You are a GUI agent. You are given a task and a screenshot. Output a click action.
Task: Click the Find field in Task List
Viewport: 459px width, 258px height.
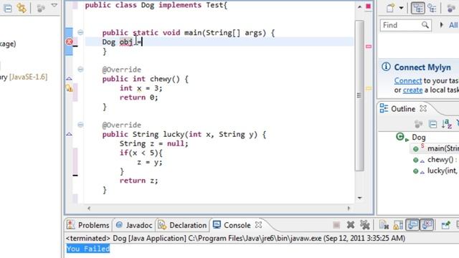(405, 25)
